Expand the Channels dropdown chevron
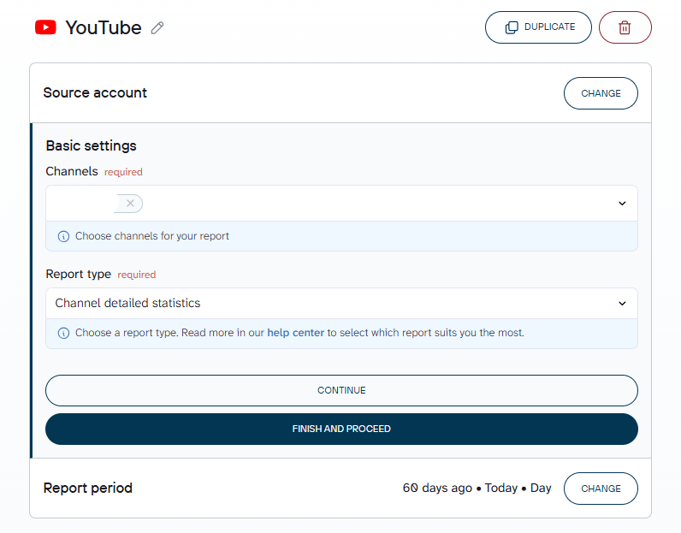This screenshot has width=681, height=533. tap(622, 204)
